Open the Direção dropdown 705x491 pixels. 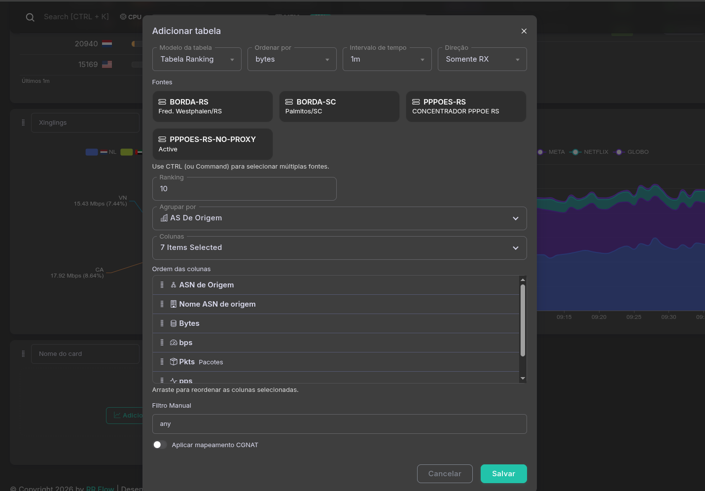click(x=482, y=59)
